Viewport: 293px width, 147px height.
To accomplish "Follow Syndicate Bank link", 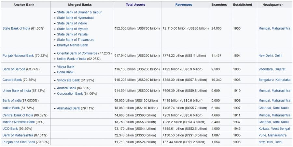I will pyautogui.click(x=68, y=80).
